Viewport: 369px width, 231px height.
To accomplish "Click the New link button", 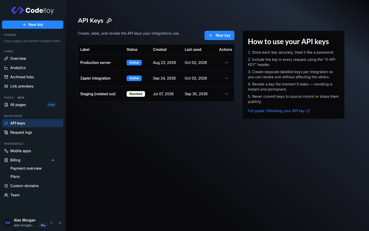I will click(x=33, y=25).
